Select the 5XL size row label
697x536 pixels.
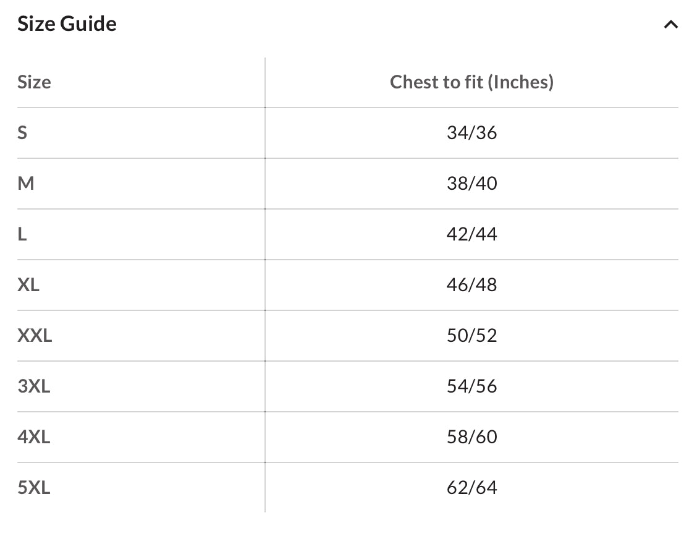tap(34, 488)
